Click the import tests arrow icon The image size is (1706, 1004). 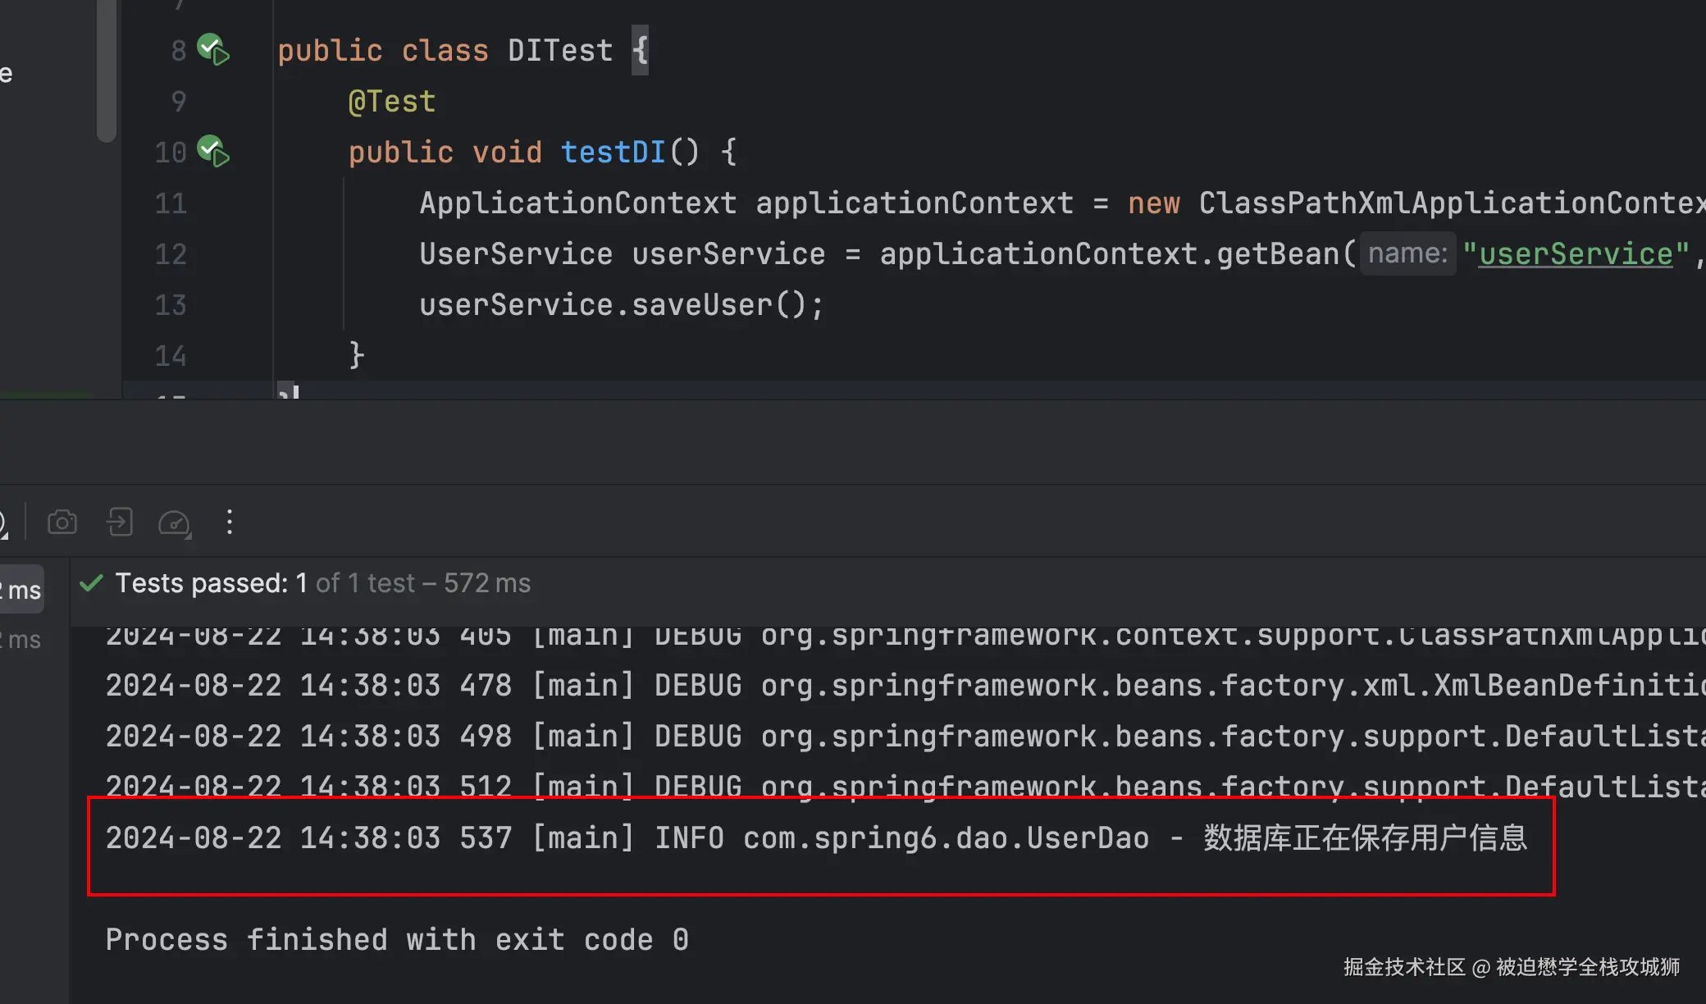(x=120, y=523)
